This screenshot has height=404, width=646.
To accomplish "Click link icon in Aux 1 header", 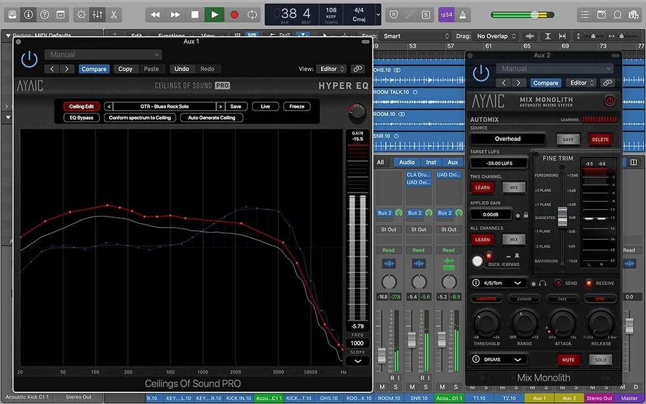I will coord(358,69).
